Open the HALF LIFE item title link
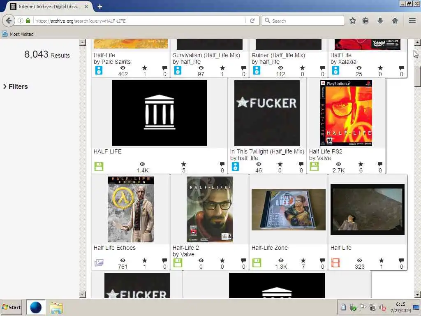The width and height of the screenshot is (421, 316). (x=108, y=151)
